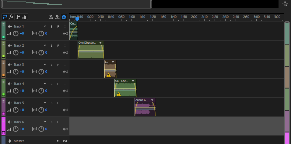The image size is (291, 144).
Task: Toggle the magnet snapping icon
Action: tap(64, 17)
